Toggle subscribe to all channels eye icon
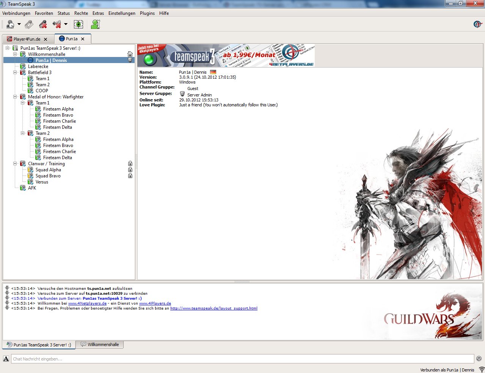The width and height of the screenshot is (485, 373). click(78, 24)
